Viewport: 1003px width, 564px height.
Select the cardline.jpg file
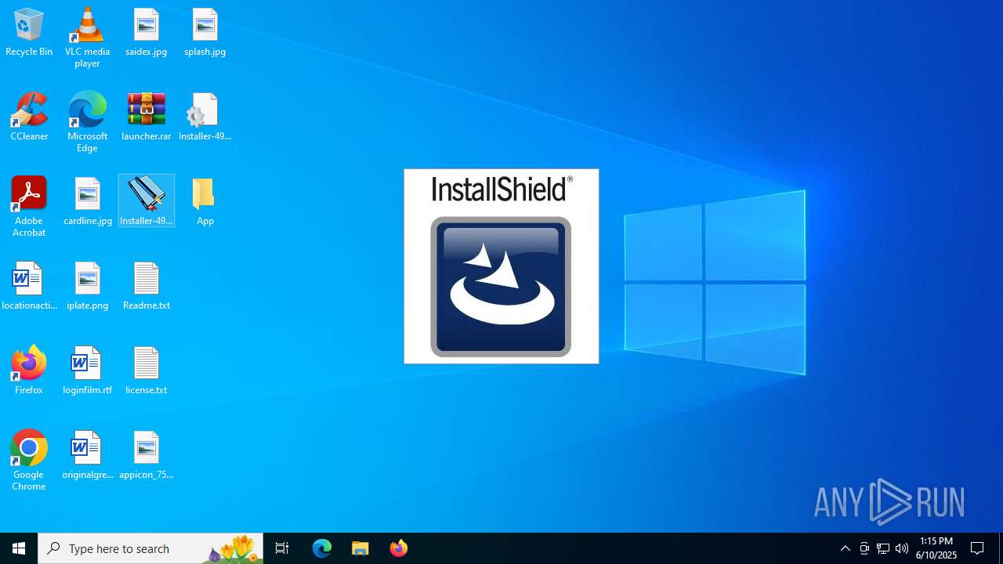pyautogui.click(x=88, y=201)
